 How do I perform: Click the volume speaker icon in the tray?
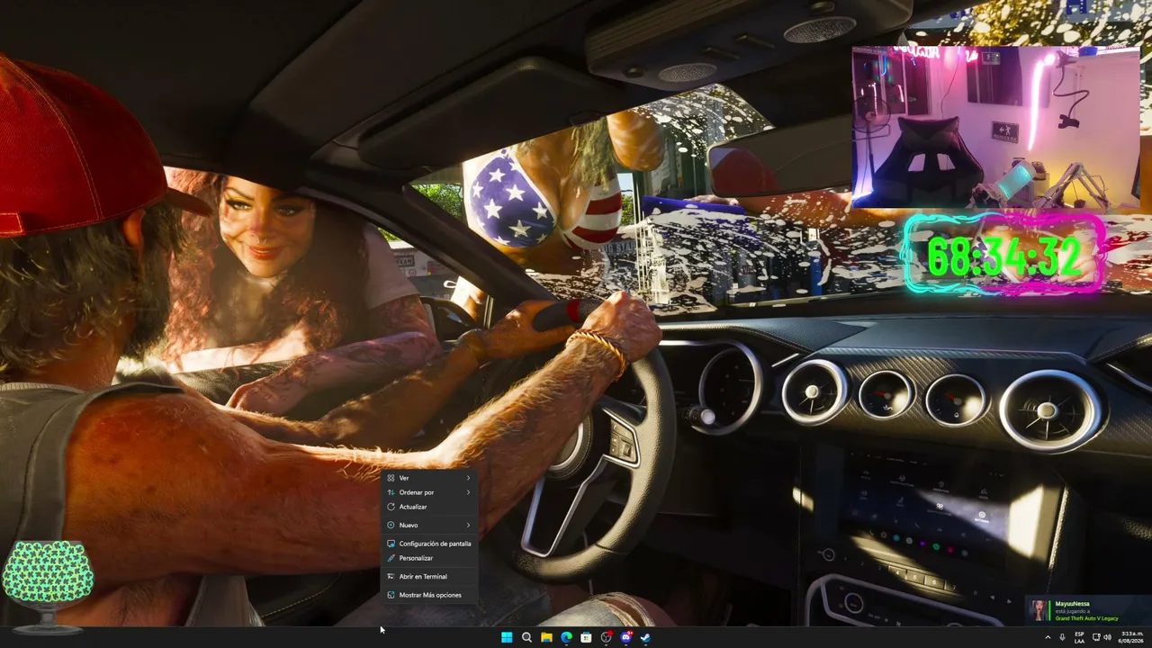click(1107, 637)
